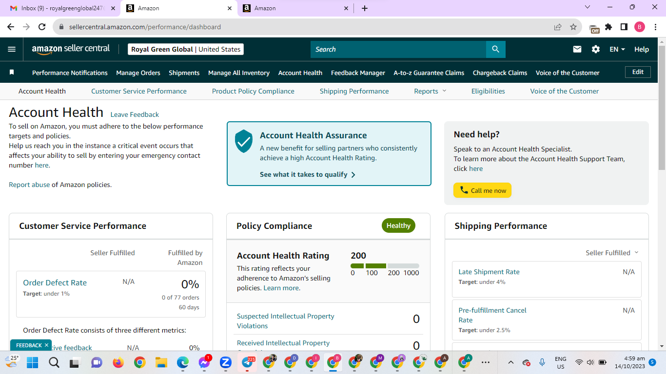Viewport: 666px width, 374px height.
Task: Open the Chrome three-dot menu
Action: point(655,27)
